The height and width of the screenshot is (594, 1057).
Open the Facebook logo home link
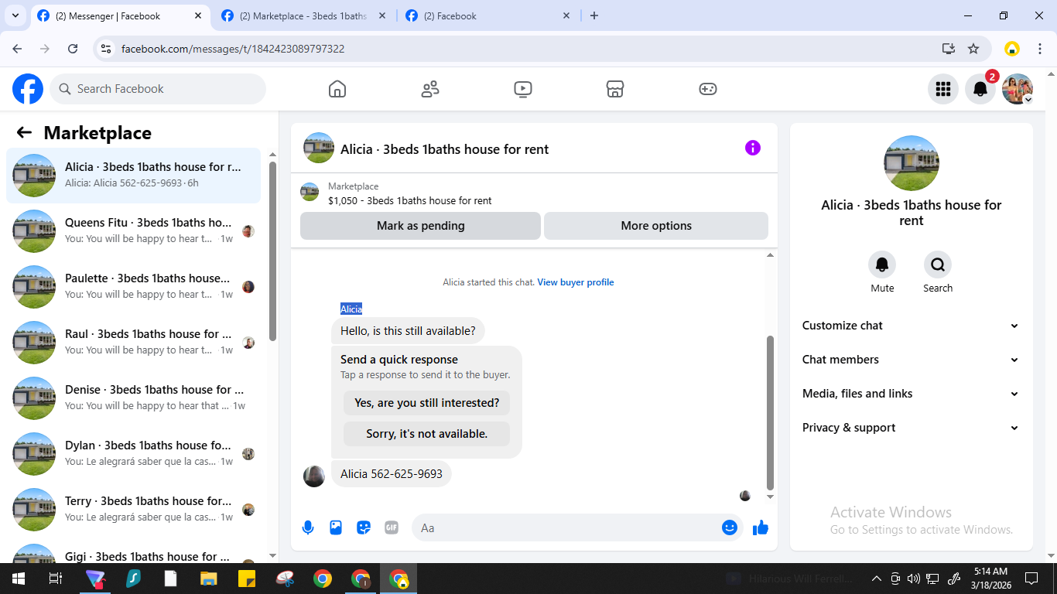coord(28,89)
